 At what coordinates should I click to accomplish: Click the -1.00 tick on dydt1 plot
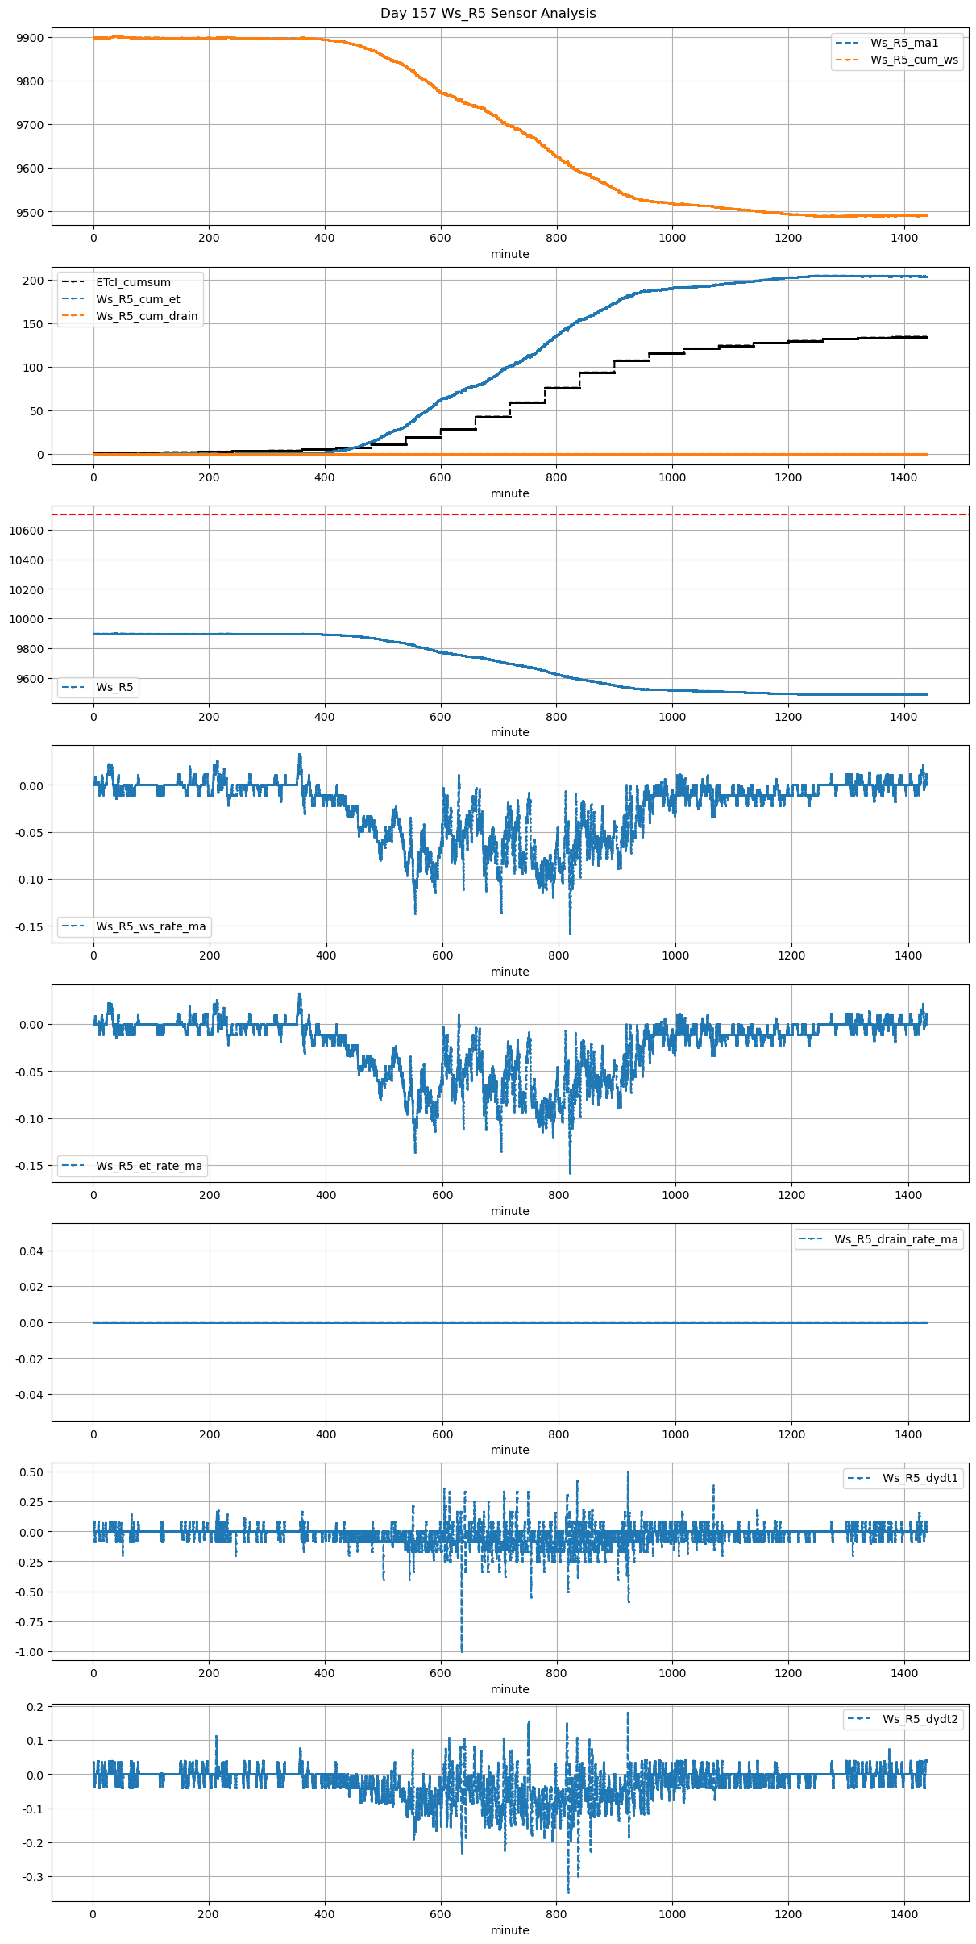28,1652
